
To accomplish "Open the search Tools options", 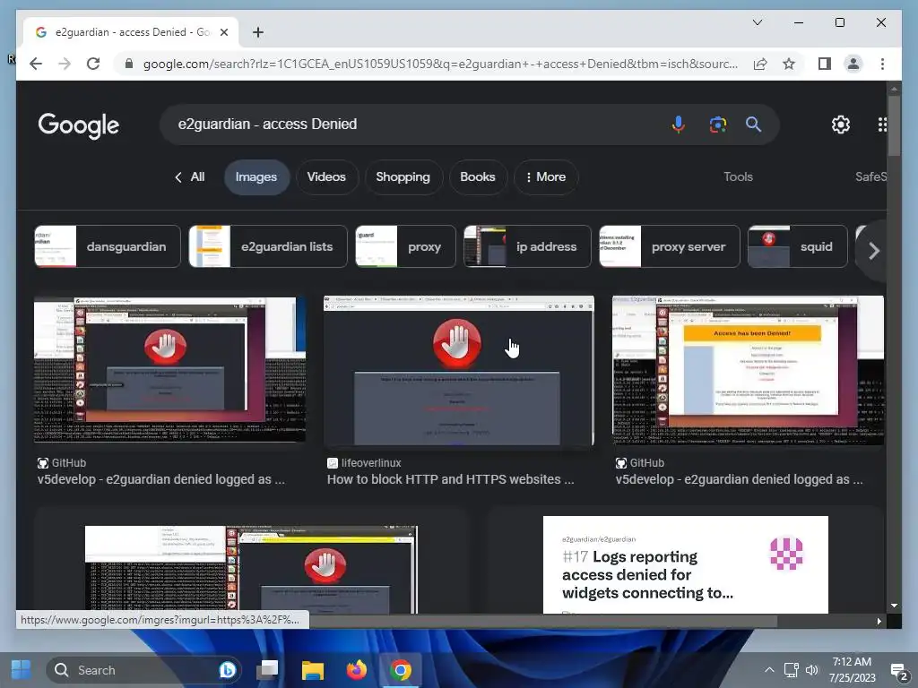I will [x=738, y=176].
